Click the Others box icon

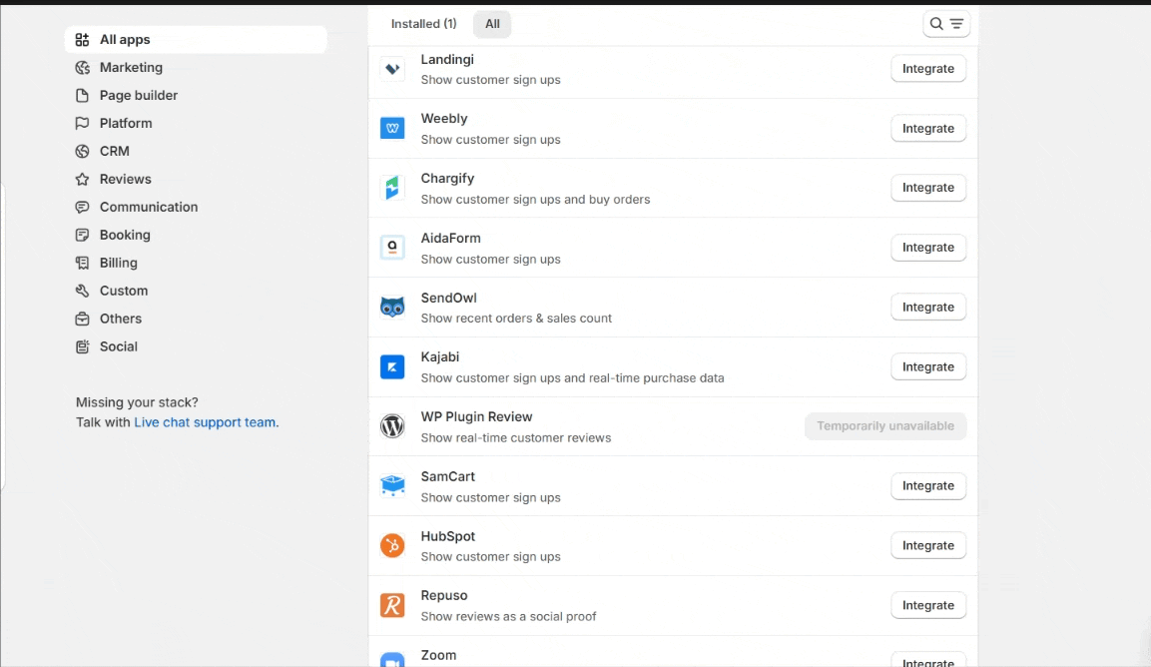82,319
